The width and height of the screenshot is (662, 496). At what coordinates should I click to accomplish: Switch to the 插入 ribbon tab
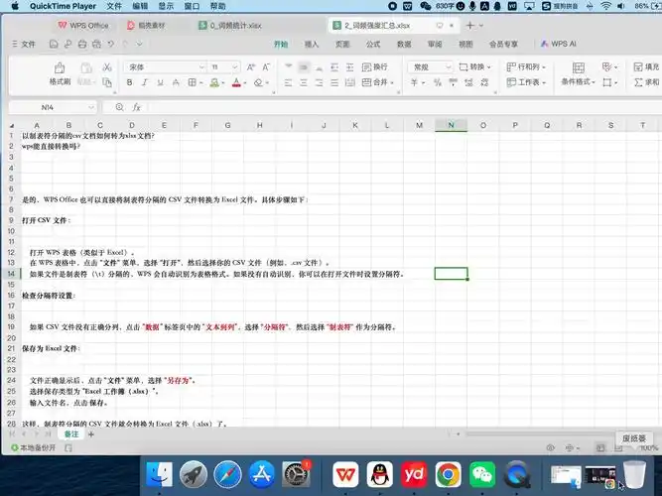pyautogui.click(x=312, y=45)
